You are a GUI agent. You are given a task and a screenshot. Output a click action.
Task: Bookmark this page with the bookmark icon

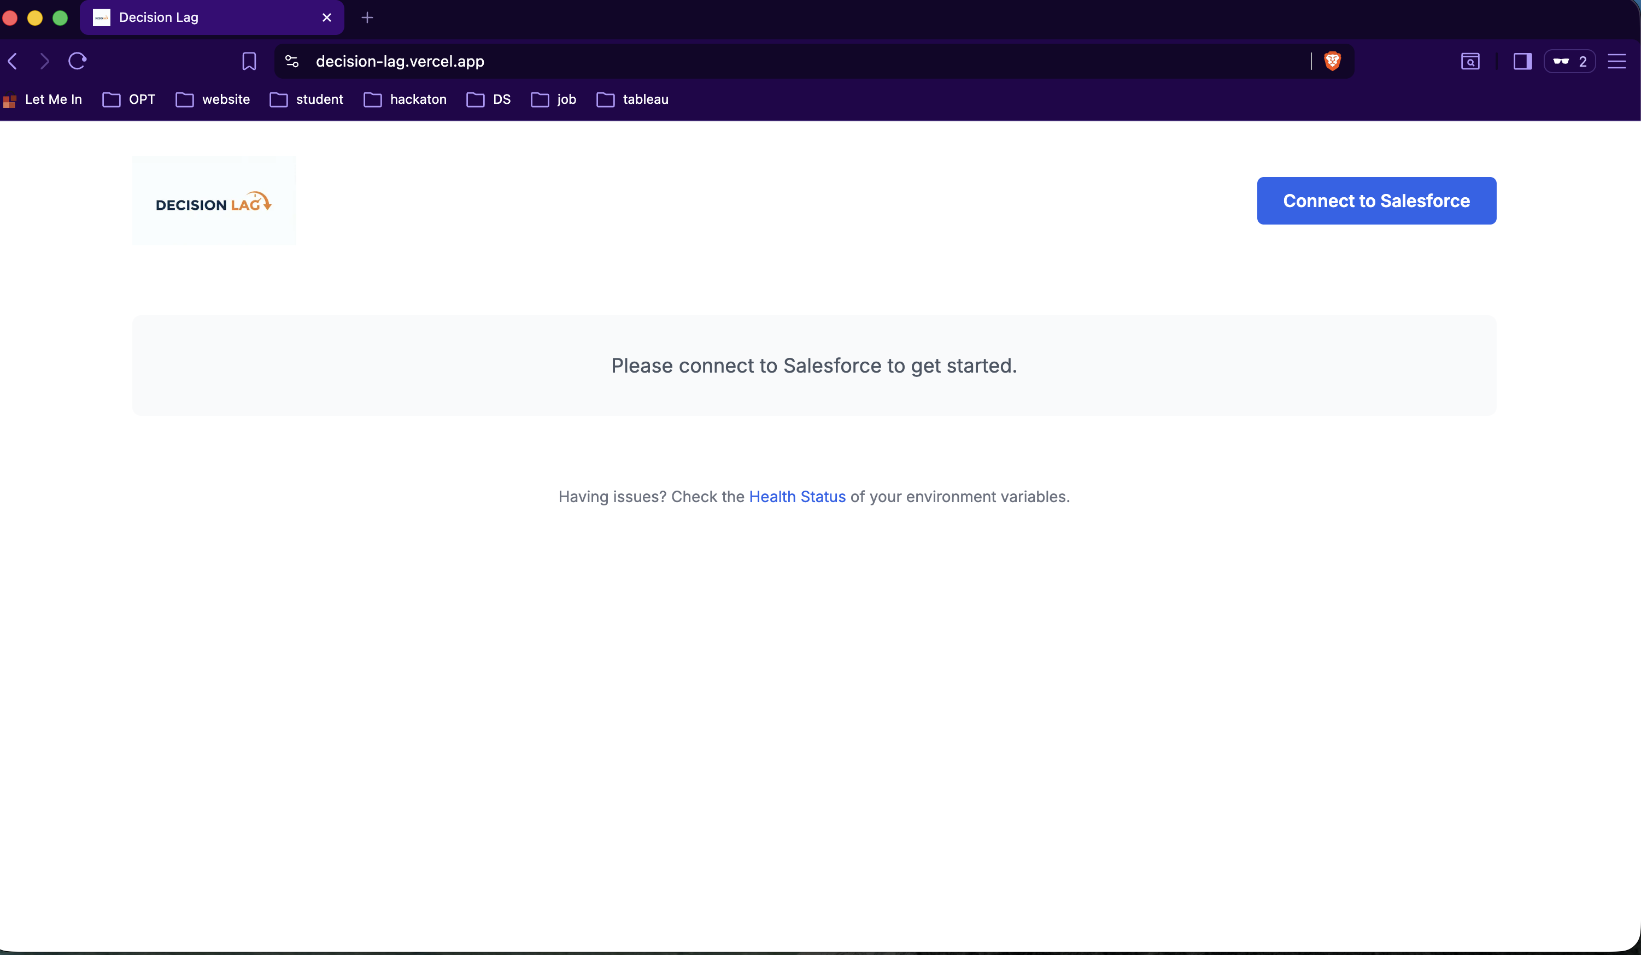[249, 61]
